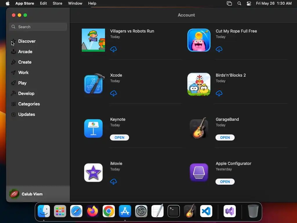Viewport: 297px width, 223px height.
Task: Click the Apple Configurator app icon
Action: 199,172
